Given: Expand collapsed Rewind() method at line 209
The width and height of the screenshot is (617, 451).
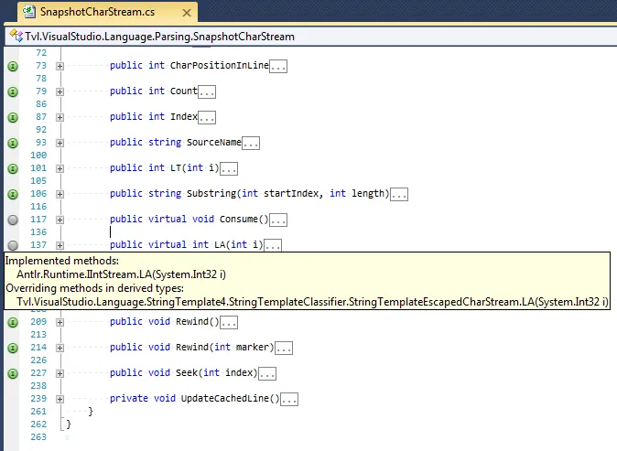Looking at the screenshot, I should pos(60,322).
